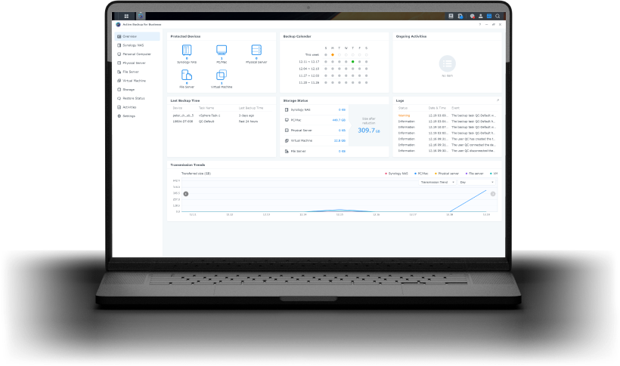Expand the Day period dropdown

(476, 182)
